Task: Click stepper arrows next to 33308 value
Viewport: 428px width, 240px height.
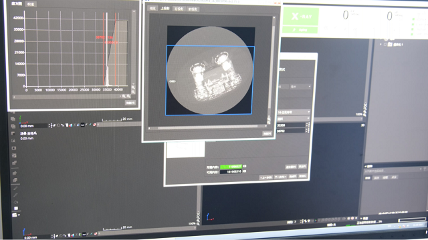Action: pos(307,125)
